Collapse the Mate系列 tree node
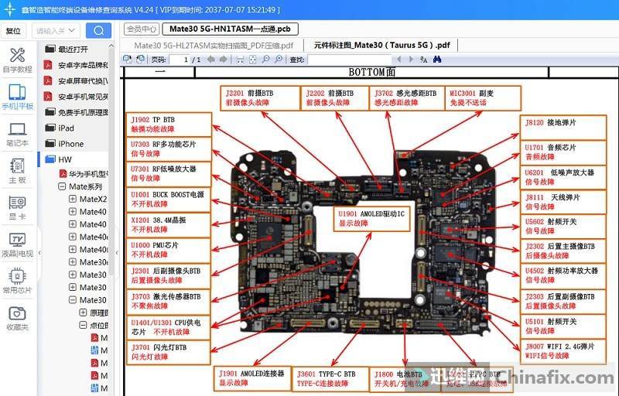The image size is (619, 396). [x=62, y=187]
